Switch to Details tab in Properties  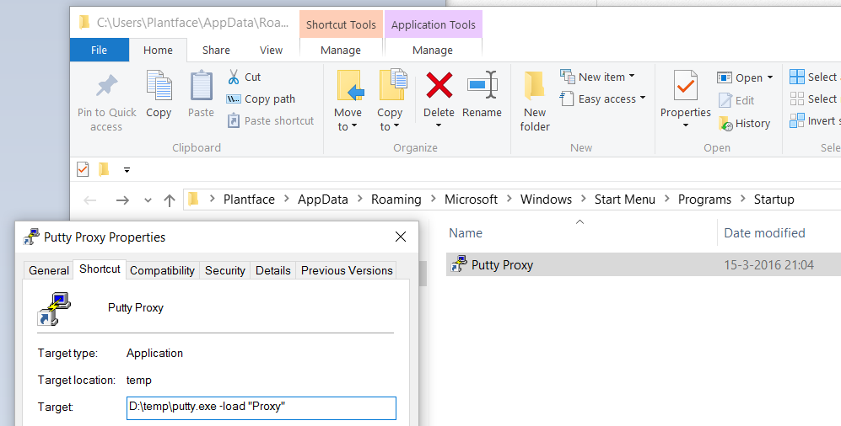pyautogui.click(x=273, y=270)
